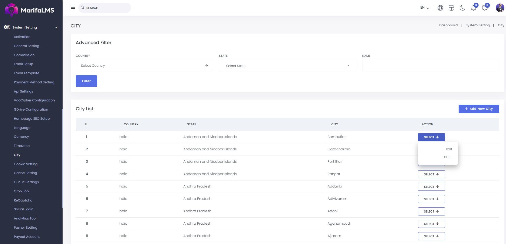Toggle dark mode moon icon
The width and height of the screenshot is (506, 244).
[462, 8]
